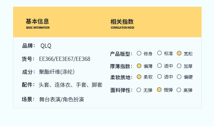The width and height of the screenshot is (214, 126).
Task: Click the 基本信息 heading
Action: pos(37,22)
